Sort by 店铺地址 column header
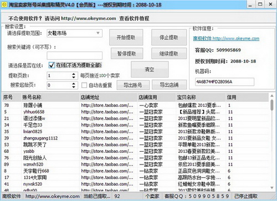This screenshot has height=201, width=277. (x=109, y=97)
